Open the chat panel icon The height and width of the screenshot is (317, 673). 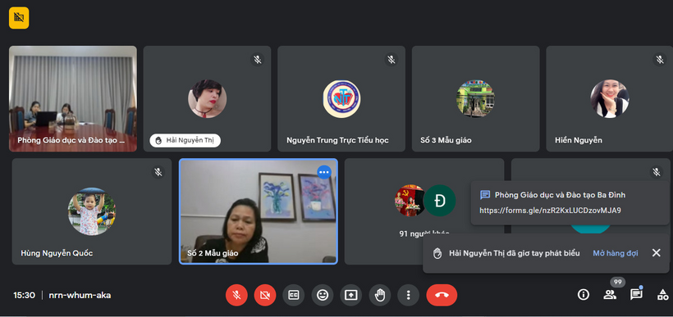pos(636,294)
